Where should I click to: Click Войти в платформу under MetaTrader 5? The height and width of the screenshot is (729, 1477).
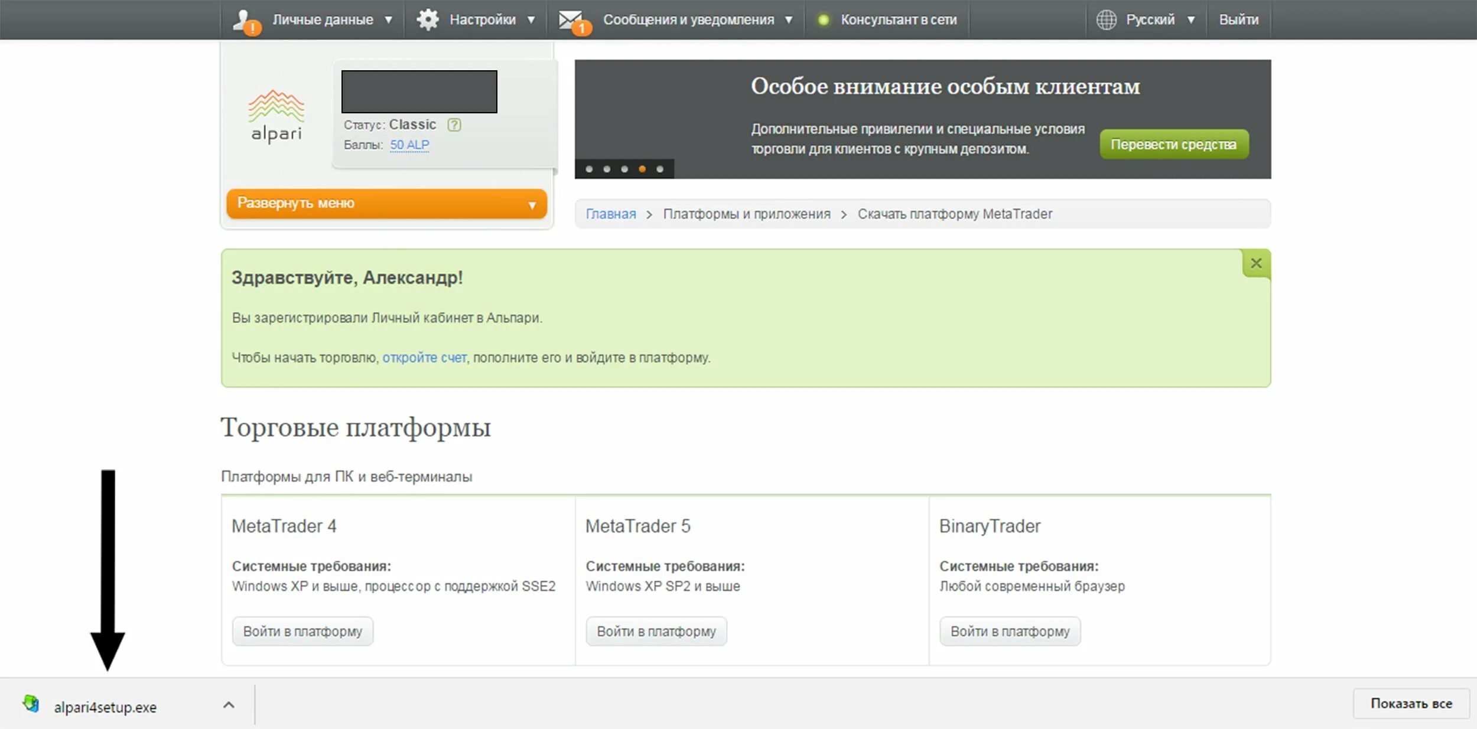(656, 631)
